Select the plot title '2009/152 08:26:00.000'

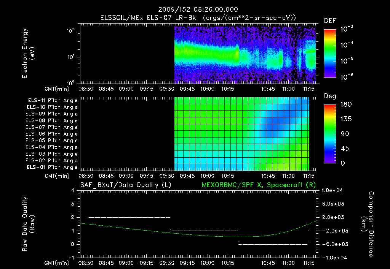[198, 9]
